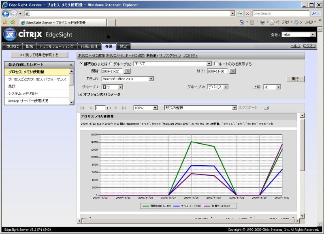
Task: Switch to はじめに tab
Action: pos(12,47)
